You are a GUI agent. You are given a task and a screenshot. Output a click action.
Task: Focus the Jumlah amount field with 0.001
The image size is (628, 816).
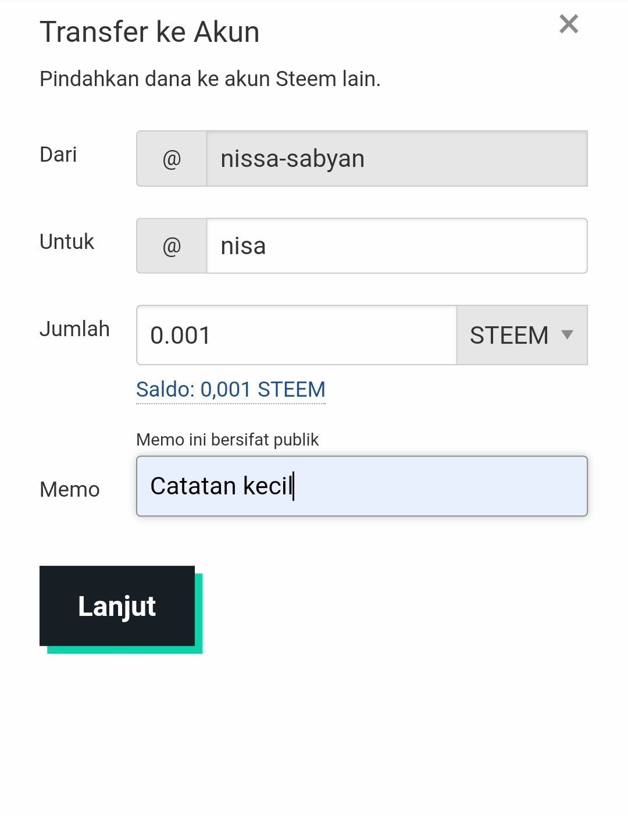point(297,335)
